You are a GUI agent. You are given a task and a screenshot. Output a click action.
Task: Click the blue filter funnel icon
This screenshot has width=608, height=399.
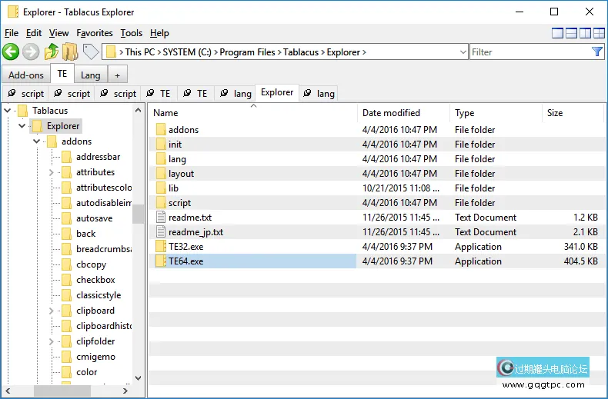pos(597,52)
